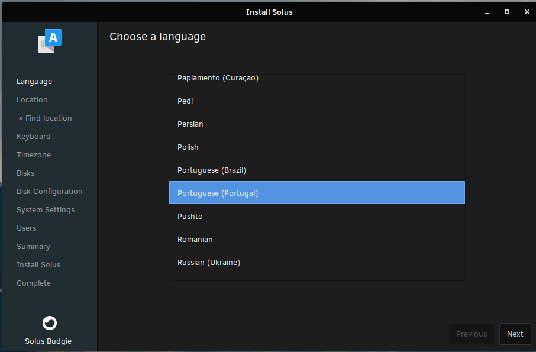This screenshot has width=536, height=352.
Task: Minimize the Install Solus window
Action: [487, 12]
